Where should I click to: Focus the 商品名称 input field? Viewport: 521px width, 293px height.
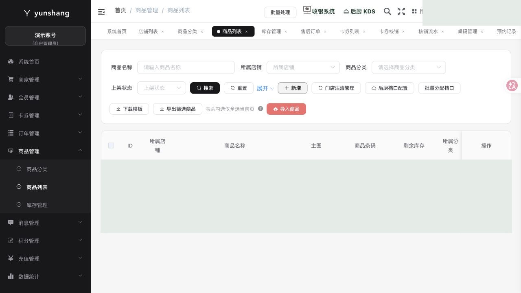point(186,67)
